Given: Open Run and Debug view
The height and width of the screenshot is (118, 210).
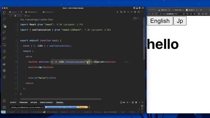Looking at the screenshot, I should (x=4, y=32).
